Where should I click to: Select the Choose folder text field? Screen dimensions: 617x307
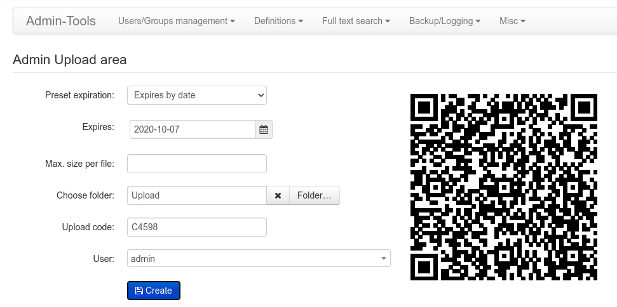pyautogui.click(x=197, y=195)
